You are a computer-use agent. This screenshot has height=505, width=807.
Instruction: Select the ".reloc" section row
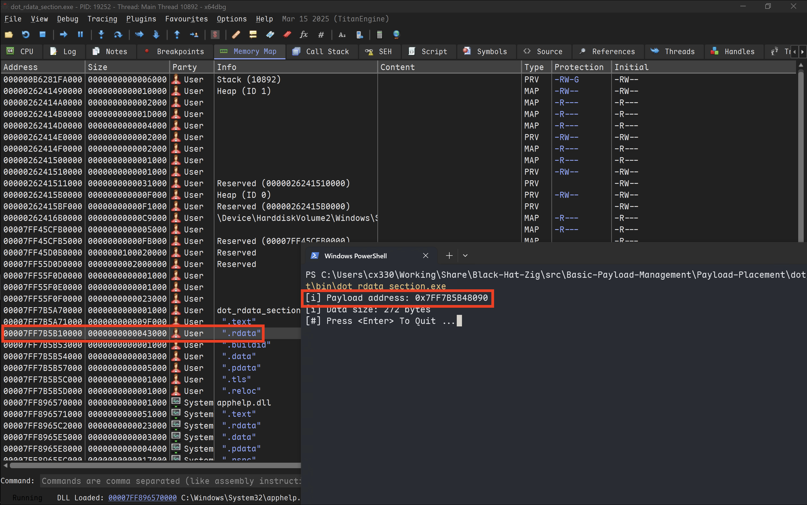point(151,391)
